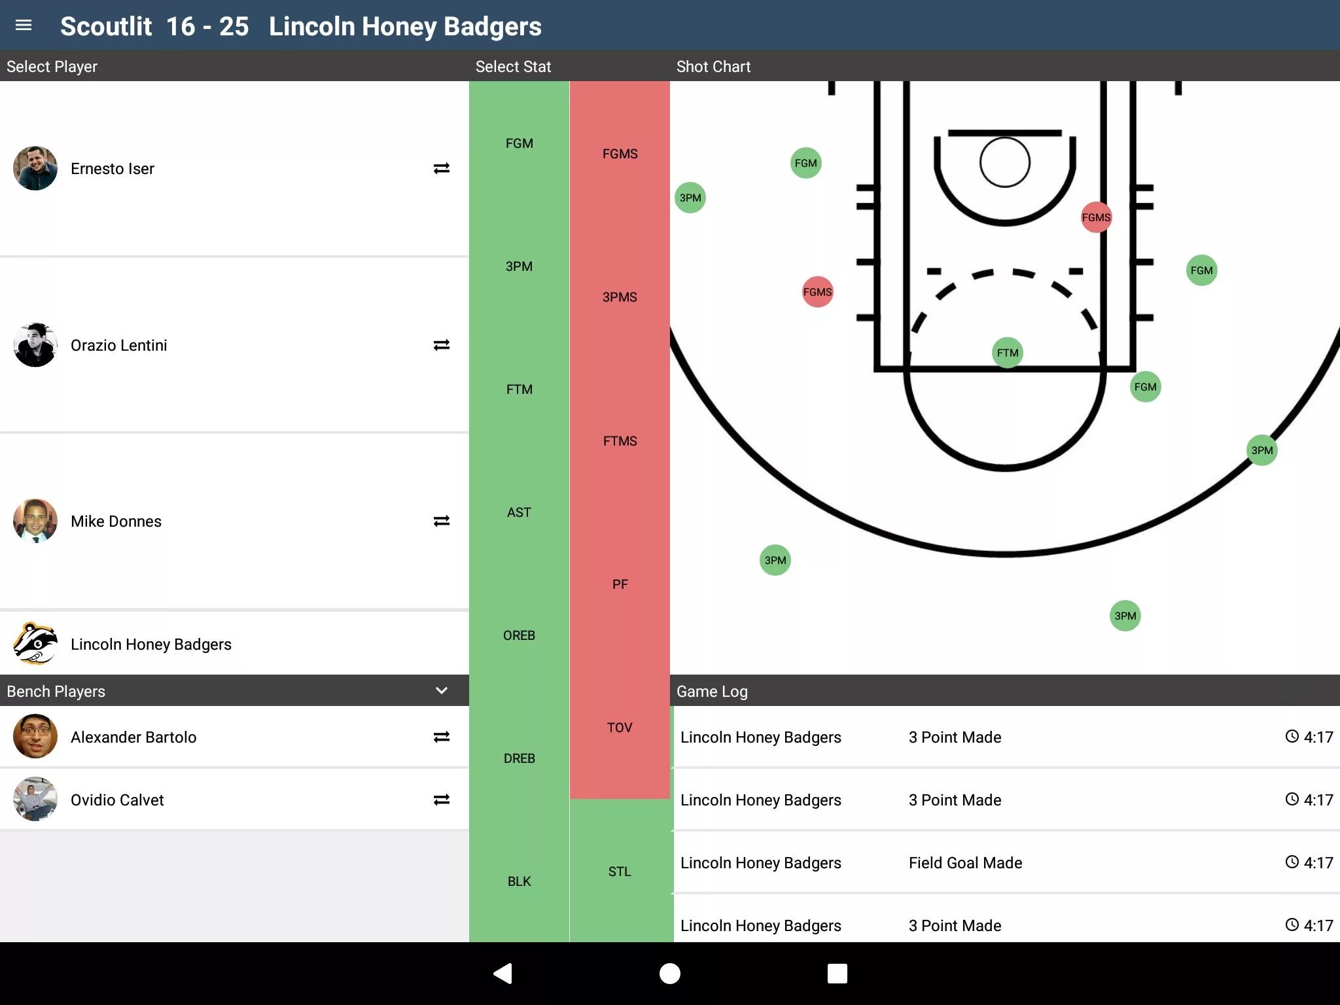Screen dimensions: 1340x1005
Task: Toggle player swap icon for Mike Donnes
Action: tap(441, 520)
